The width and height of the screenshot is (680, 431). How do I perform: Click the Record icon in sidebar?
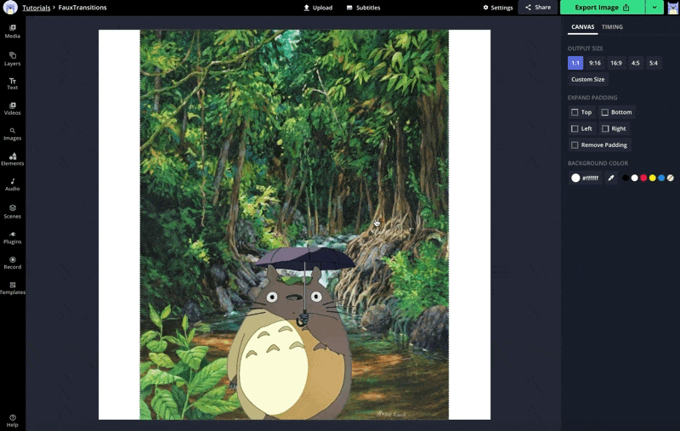[x=13, y=262]
